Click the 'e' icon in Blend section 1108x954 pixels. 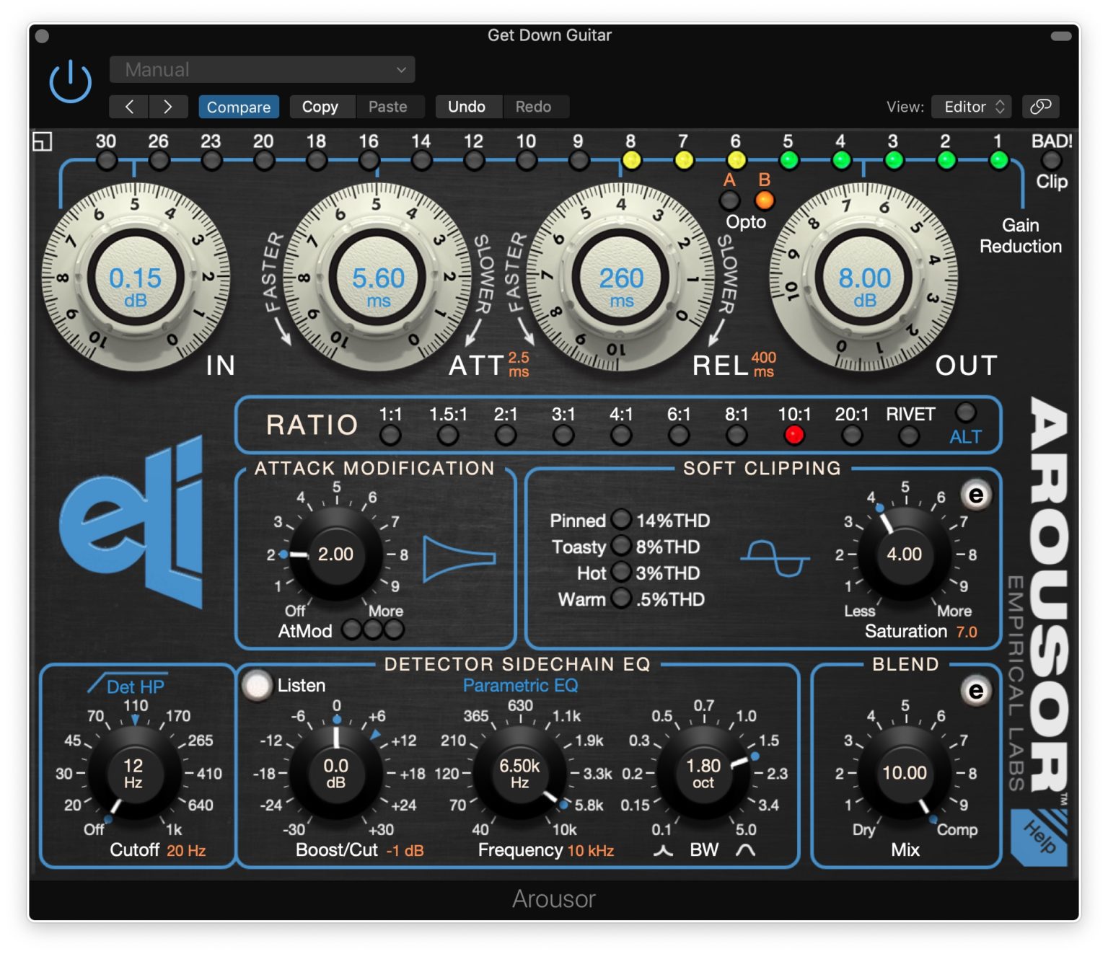(x=975, y=691)
